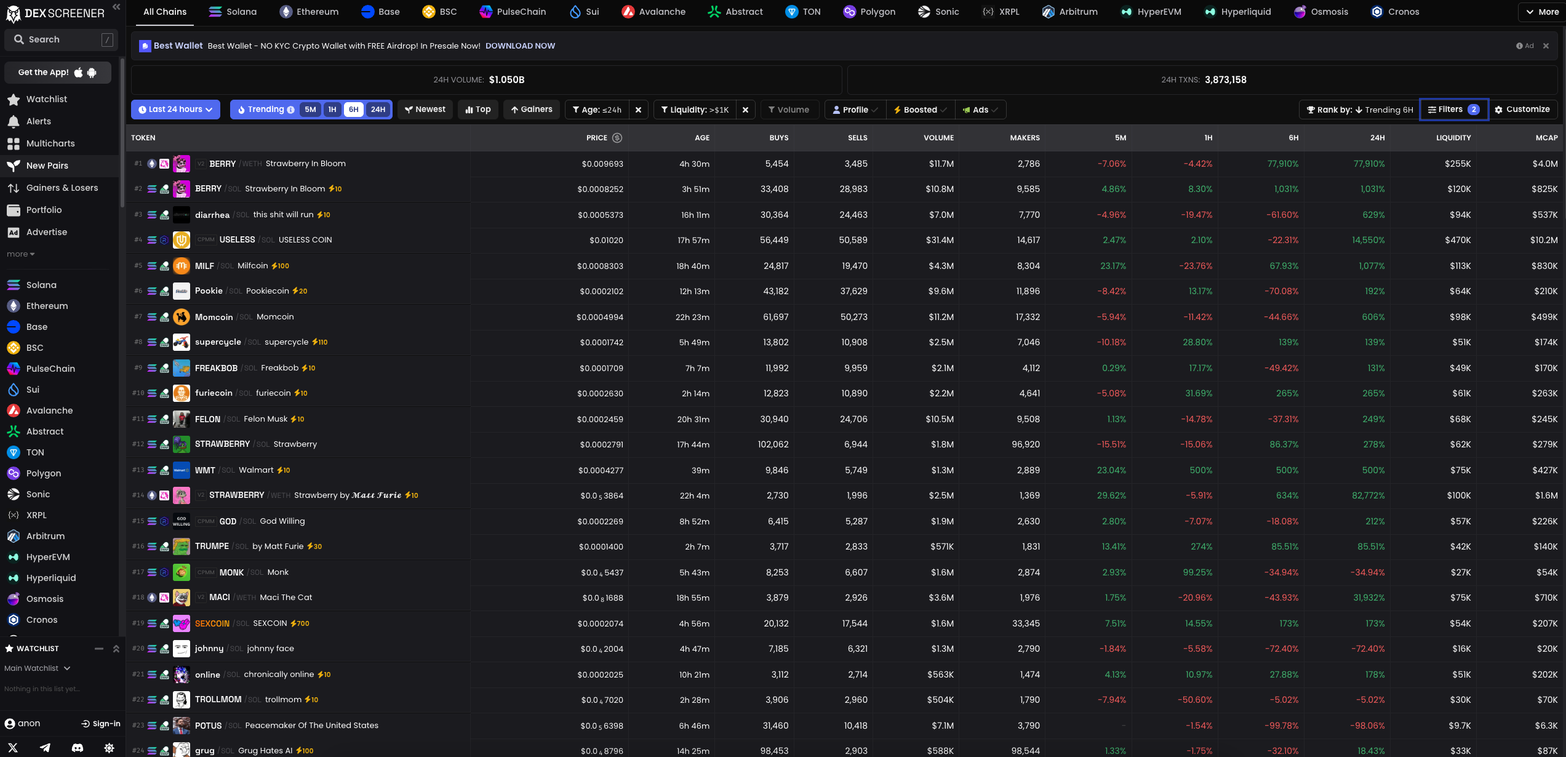Open Rank by Trending 6H dropdown
Screen dimensions: 1566x757
click(x=1359, y=110)
